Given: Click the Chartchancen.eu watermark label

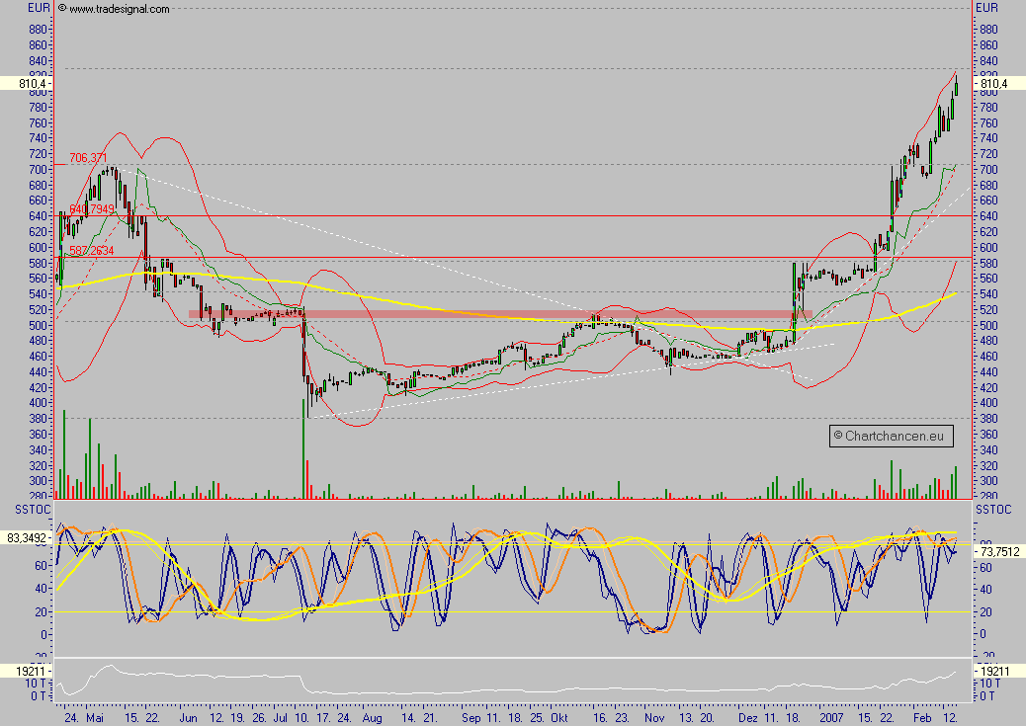Looking at the screenshot, I should [x=890, y=435].
